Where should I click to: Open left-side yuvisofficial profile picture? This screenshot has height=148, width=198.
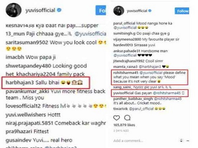click(14, 10)
